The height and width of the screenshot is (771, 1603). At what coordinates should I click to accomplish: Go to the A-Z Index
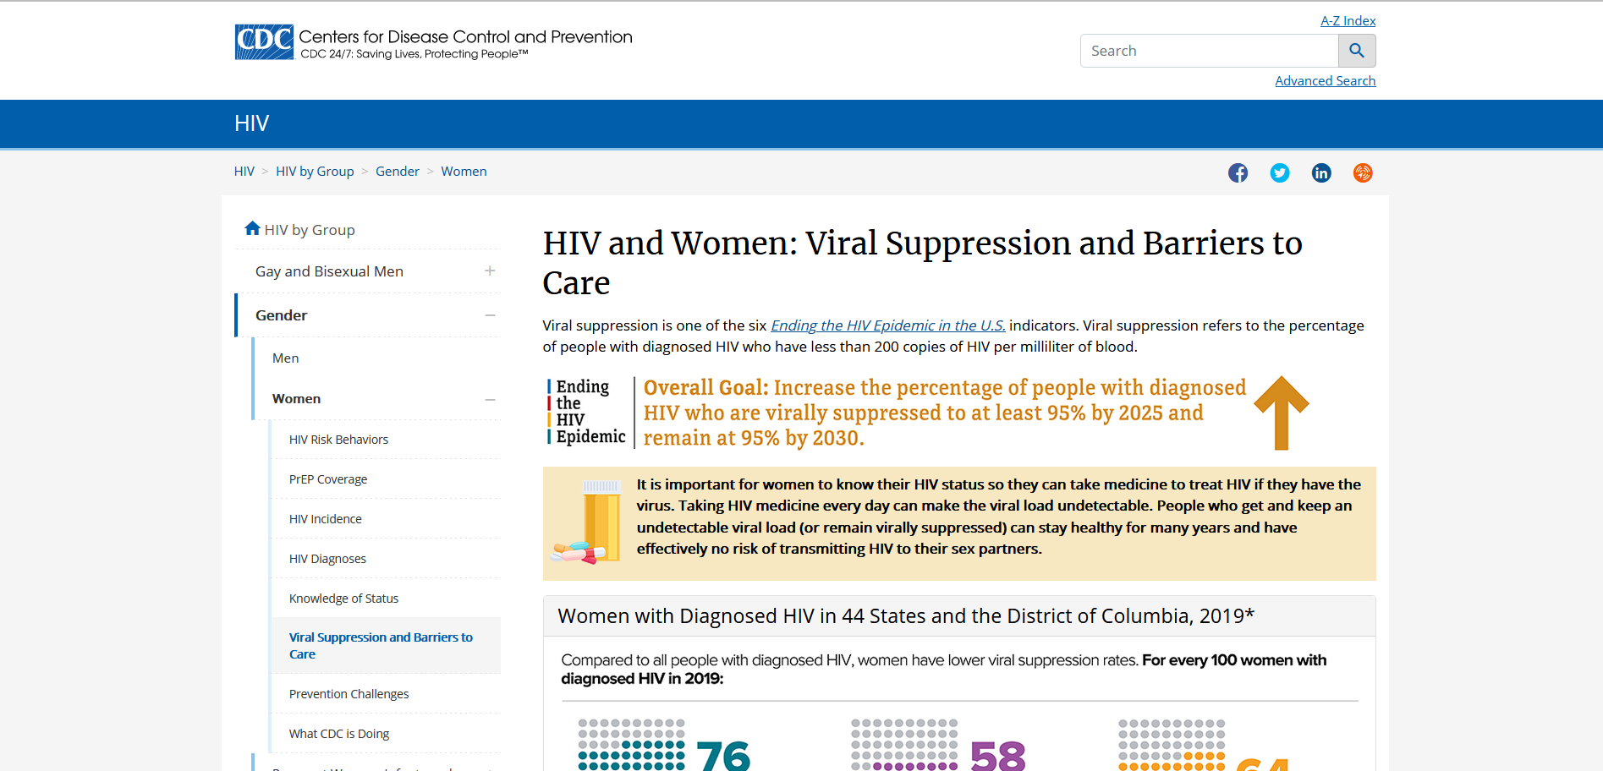click(x=1348, y=21)
